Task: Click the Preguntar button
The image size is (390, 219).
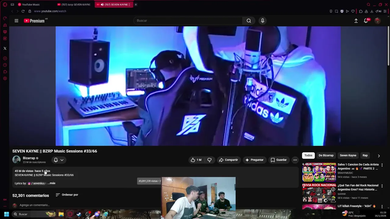Action: (x=254, y=160)
